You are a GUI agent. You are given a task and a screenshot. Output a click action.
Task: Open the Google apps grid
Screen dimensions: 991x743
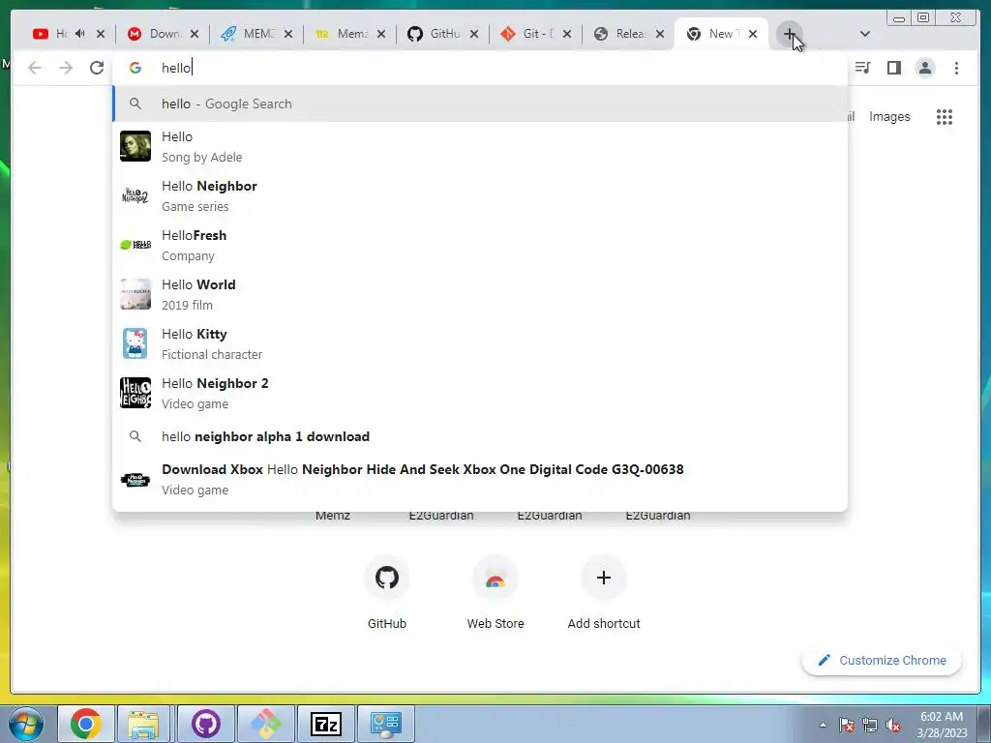pos(945,117)
